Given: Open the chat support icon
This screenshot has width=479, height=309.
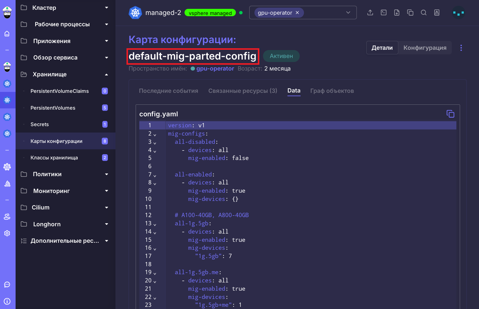Looking at the screenshot, I should (7, 285).
